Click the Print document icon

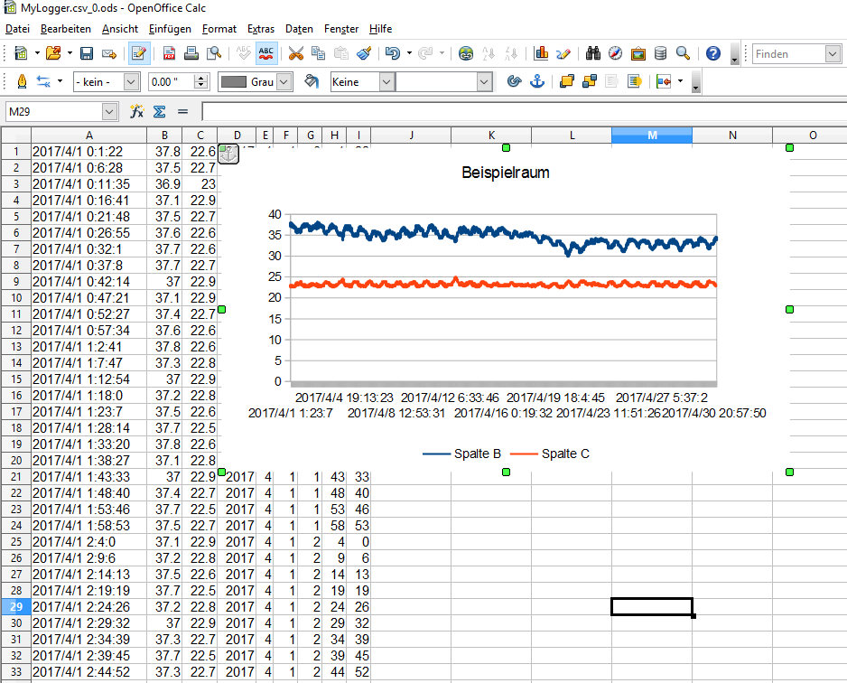coord(191,53)
